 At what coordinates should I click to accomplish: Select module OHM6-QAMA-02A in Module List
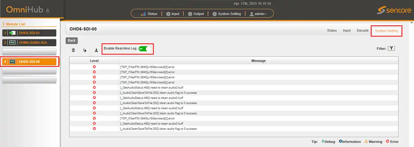point(29,43)
